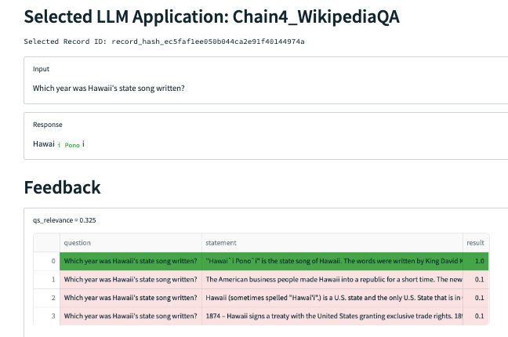508x337 pixels.
Task: Click the statement starting 'Hawaii (sometimes spelled'
Action: point(332,298)
